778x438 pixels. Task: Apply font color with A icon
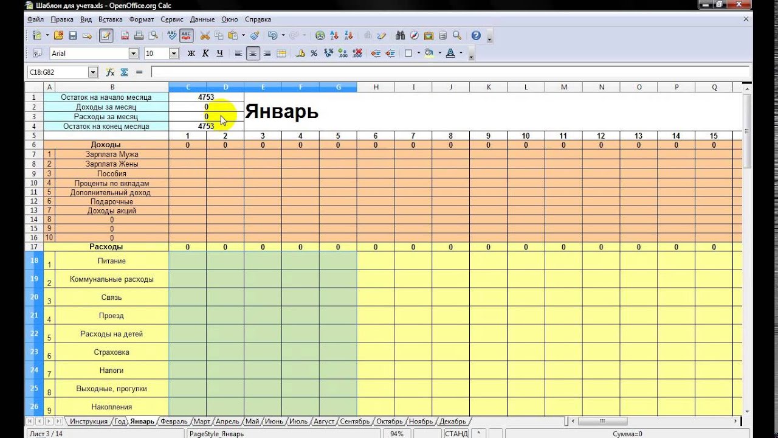(450, 54)
